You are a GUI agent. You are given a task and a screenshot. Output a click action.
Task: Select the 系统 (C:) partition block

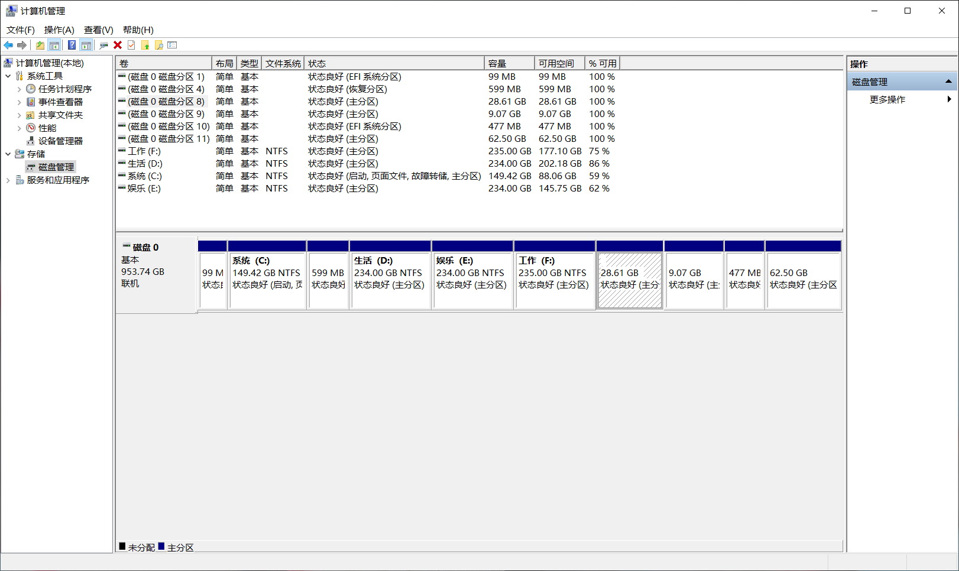click(267, 275)
